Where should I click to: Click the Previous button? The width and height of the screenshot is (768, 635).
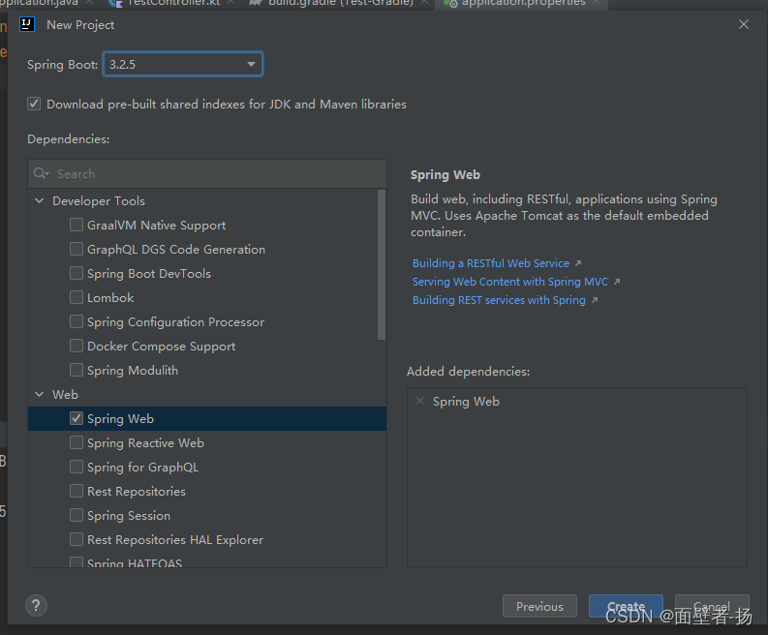(539, 606)
